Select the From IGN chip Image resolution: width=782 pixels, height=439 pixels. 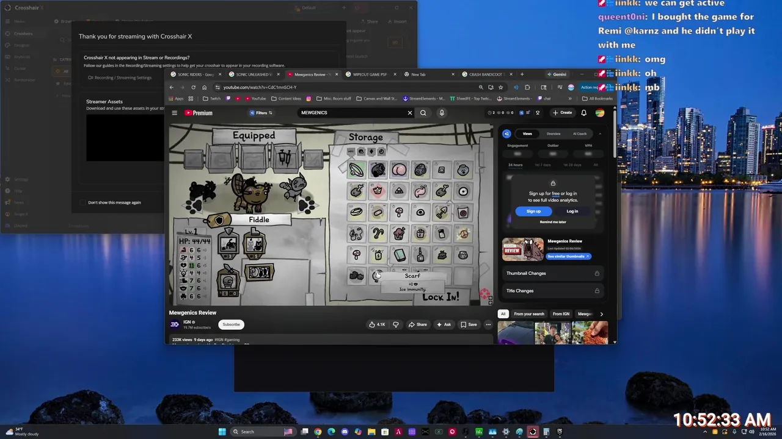[561, 314]
